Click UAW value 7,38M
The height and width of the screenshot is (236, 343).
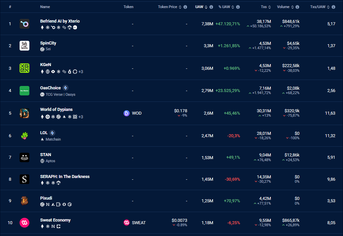[207, 24]
